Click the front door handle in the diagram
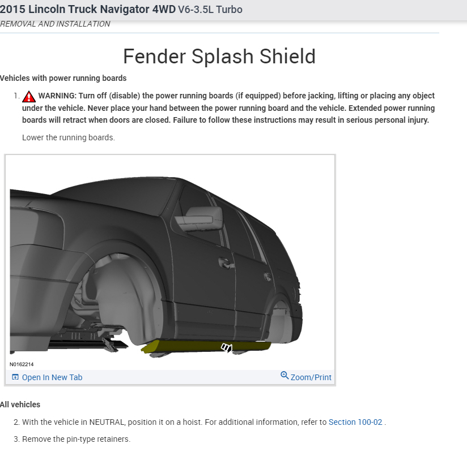 pyautogui.click(x=226, y=263)
